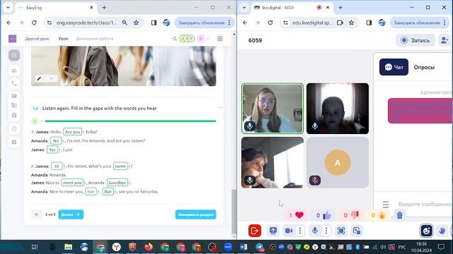This screenshot has width=453, height=254.
Task: Open Word from the taskbar
Action: [x=243, y=247]
